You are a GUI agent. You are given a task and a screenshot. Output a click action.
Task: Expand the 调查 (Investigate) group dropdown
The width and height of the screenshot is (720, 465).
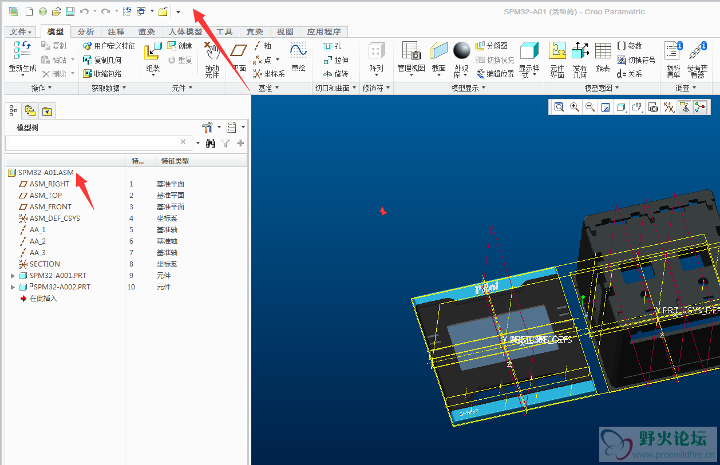[686, 88]
